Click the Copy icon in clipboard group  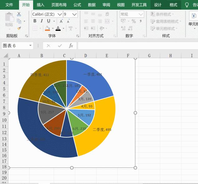[19, 21]
